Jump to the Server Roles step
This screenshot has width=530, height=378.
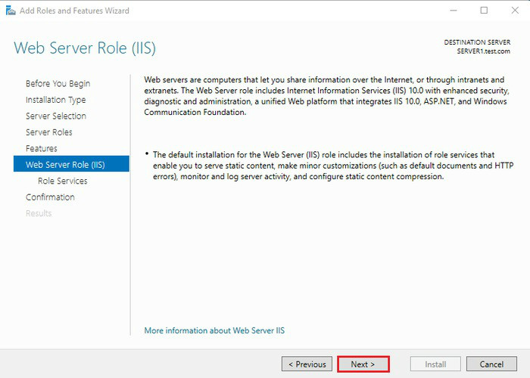coord(48,132)
